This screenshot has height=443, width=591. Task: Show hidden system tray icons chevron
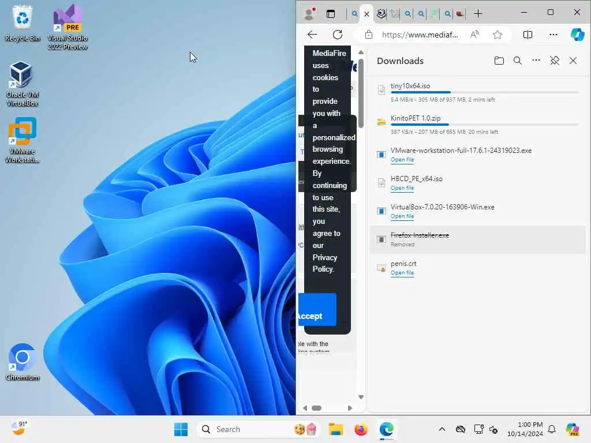pyautogui.click(x=442, y=429)
